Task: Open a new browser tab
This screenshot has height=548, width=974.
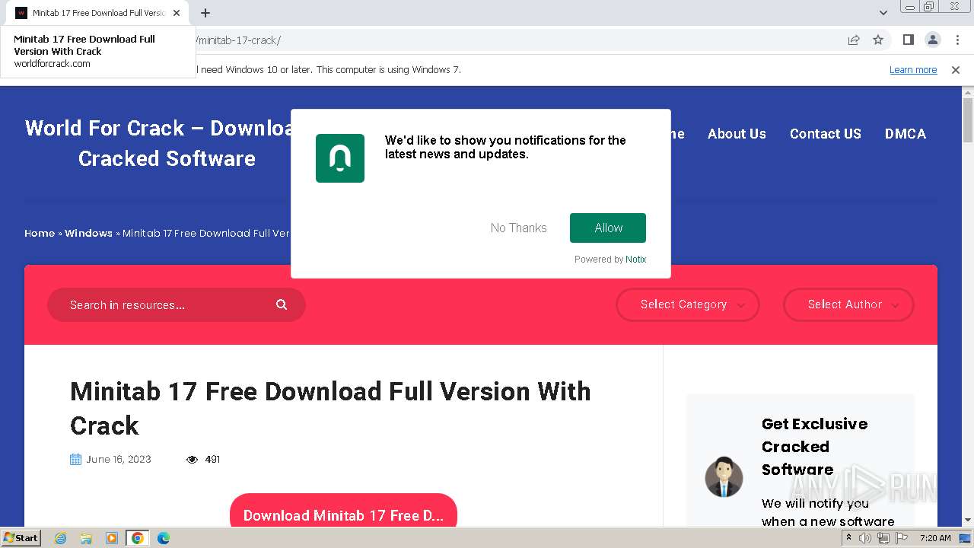Action: point(205,13)
